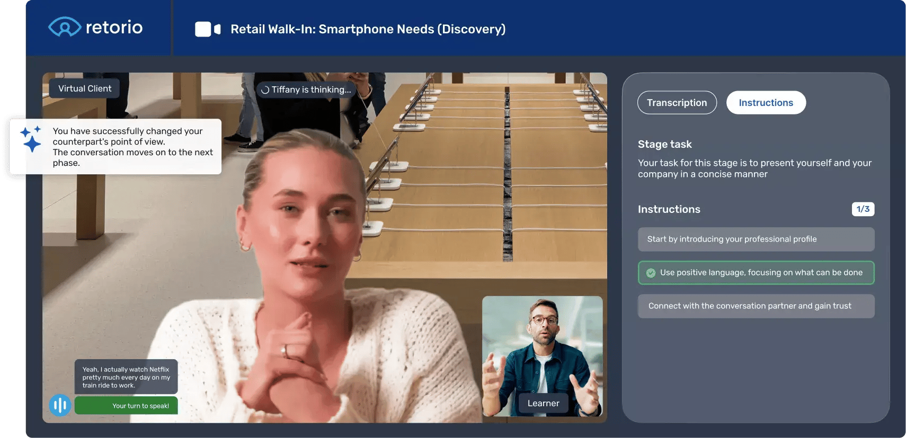Click the Virtual Client label

pos(85,88)
